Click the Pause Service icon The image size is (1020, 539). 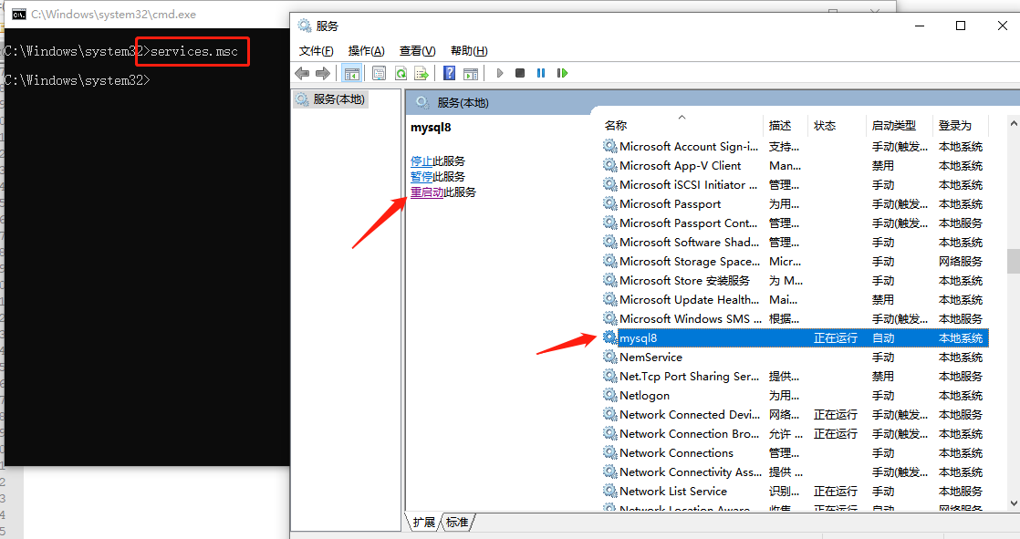pyautogui.click(x=541, y=74)
